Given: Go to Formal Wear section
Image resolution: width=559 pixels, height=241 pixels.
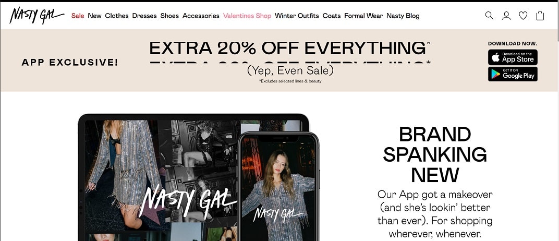Looking at the screenshot, I should pos(363,16).
